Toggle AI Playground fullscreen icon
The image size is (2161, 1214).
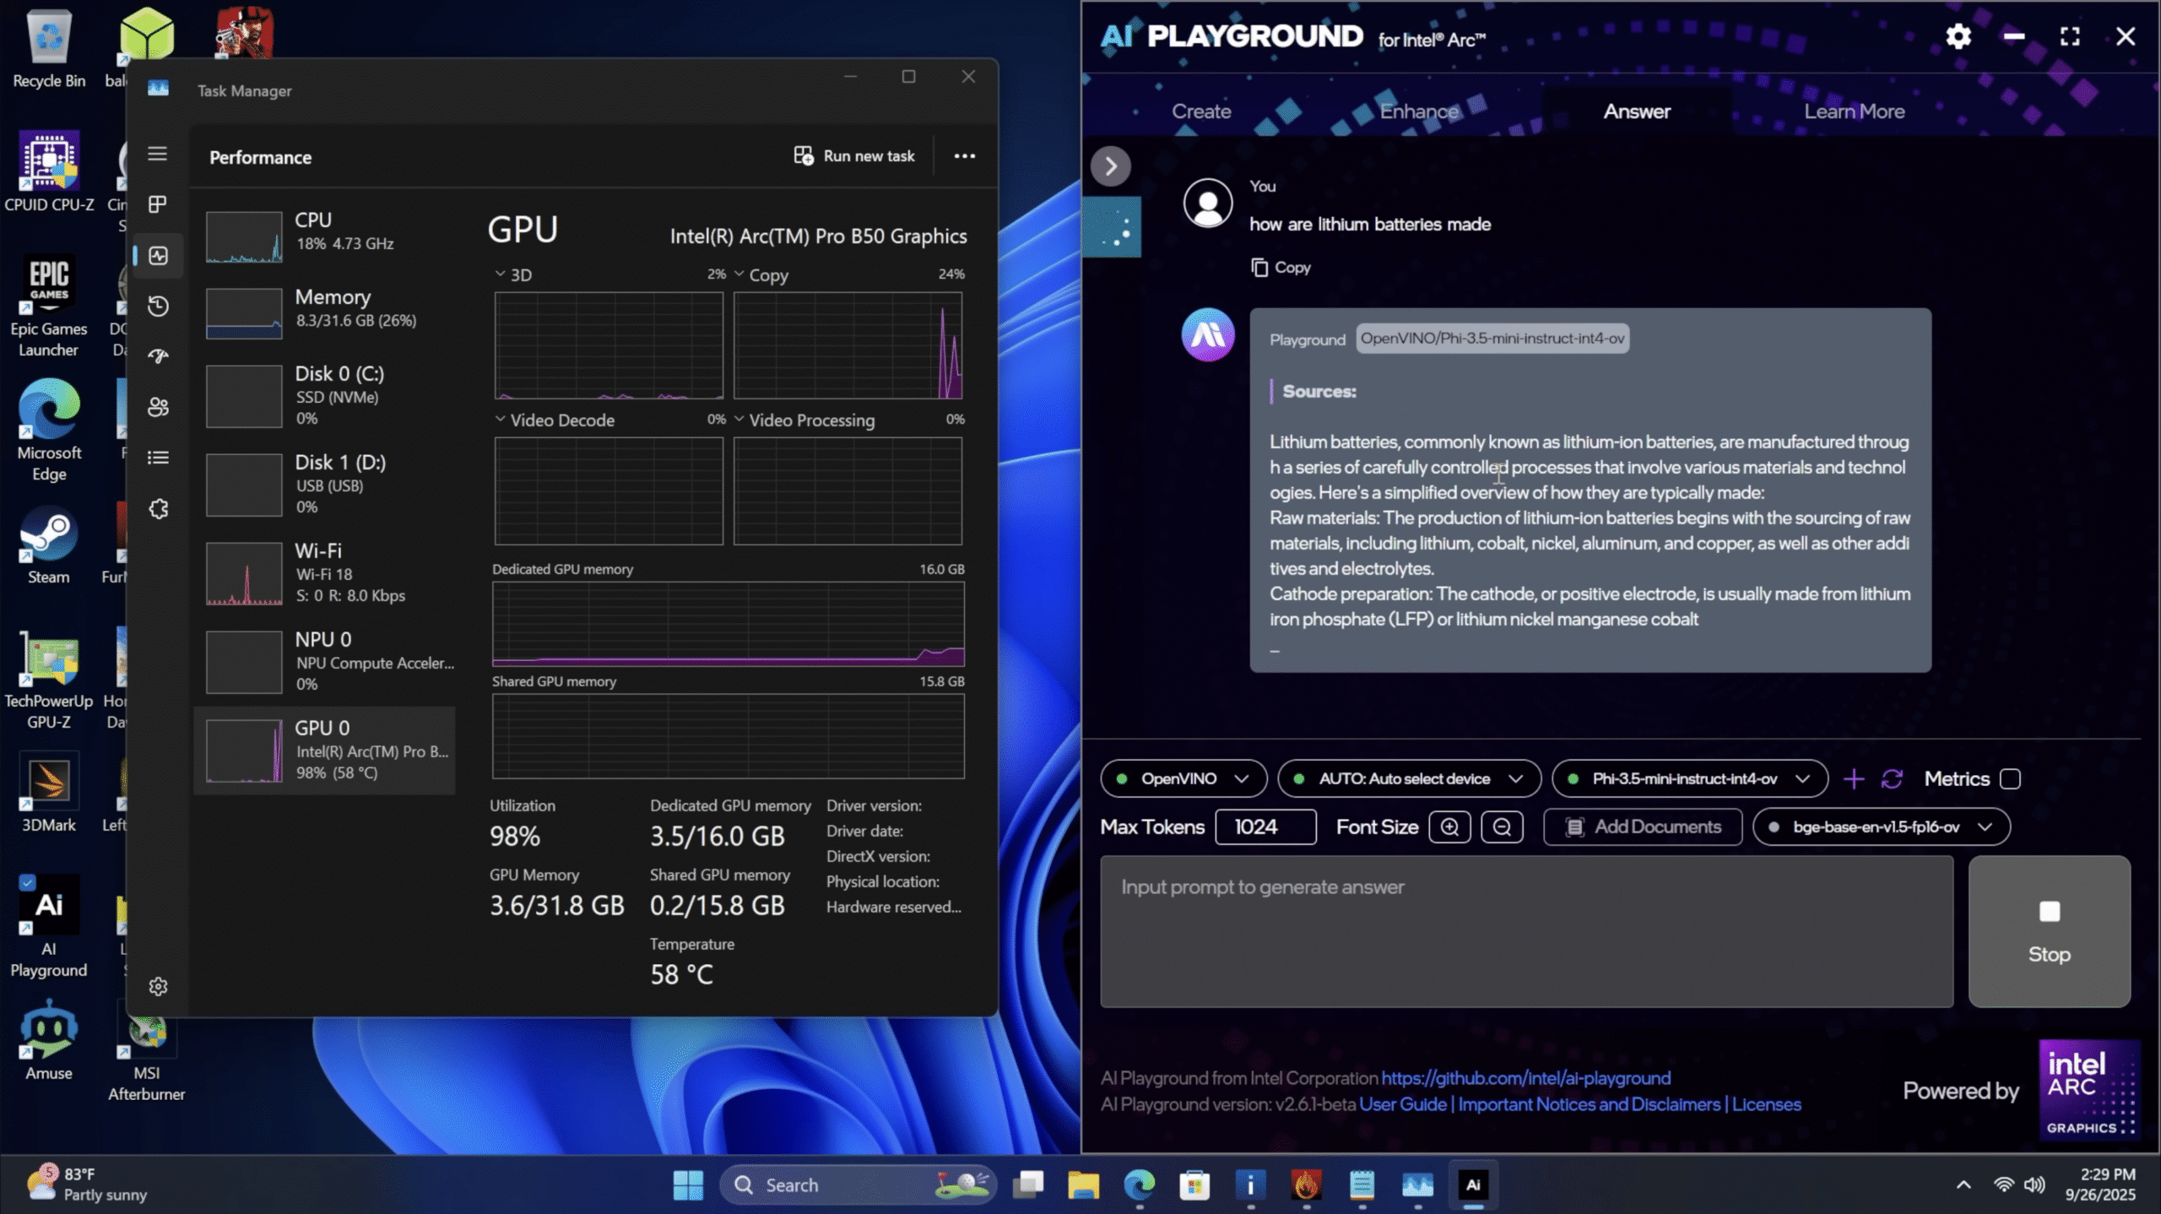(x=2070, y=36)
